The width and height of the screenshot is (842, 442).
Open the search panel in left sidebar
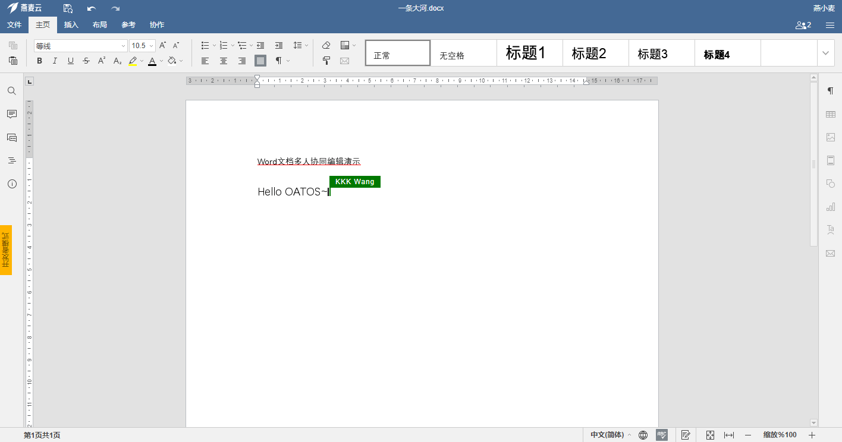(12, 91)
